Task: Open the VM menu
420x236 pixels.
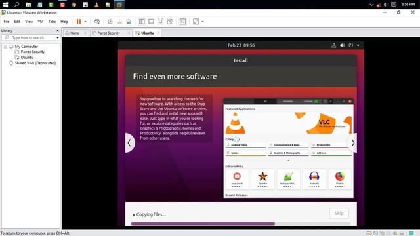Action: point(41,22)
